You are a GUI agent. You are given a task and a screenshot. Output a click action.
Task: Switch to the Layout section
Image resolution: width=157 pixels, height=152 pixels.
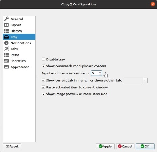[x=19, y=25]
